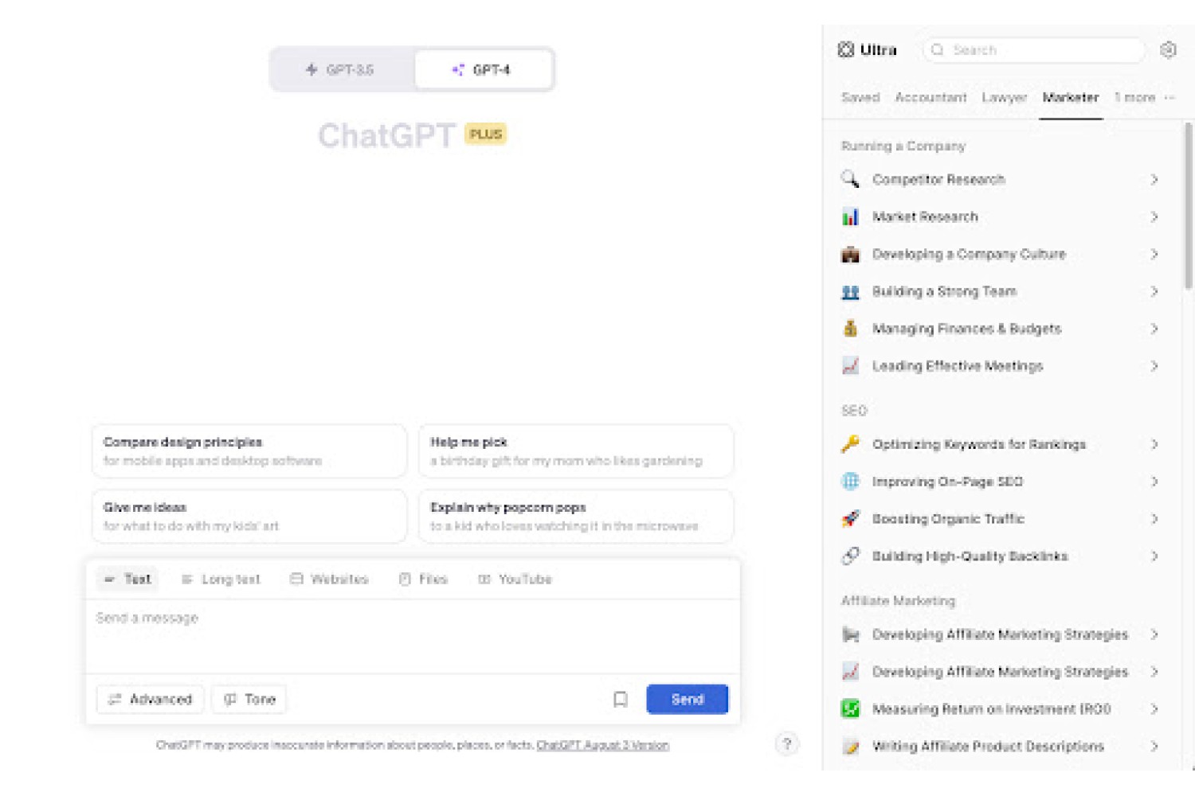Open the Tone selector button
The width and height of the screenshot is (1195, 796).
click(x=249, y=699)
